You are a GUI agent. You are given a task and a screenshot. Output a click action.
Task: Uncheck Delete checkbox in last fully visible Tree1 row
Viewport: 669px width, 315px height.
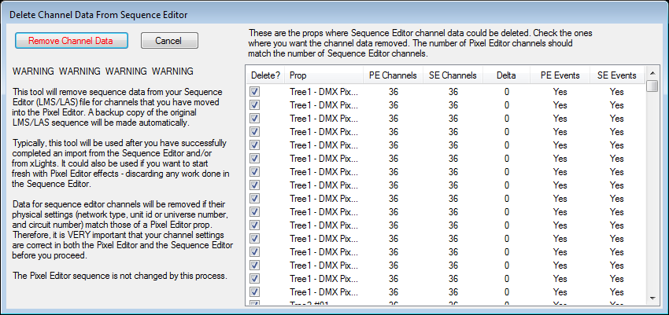pos(255,292)
